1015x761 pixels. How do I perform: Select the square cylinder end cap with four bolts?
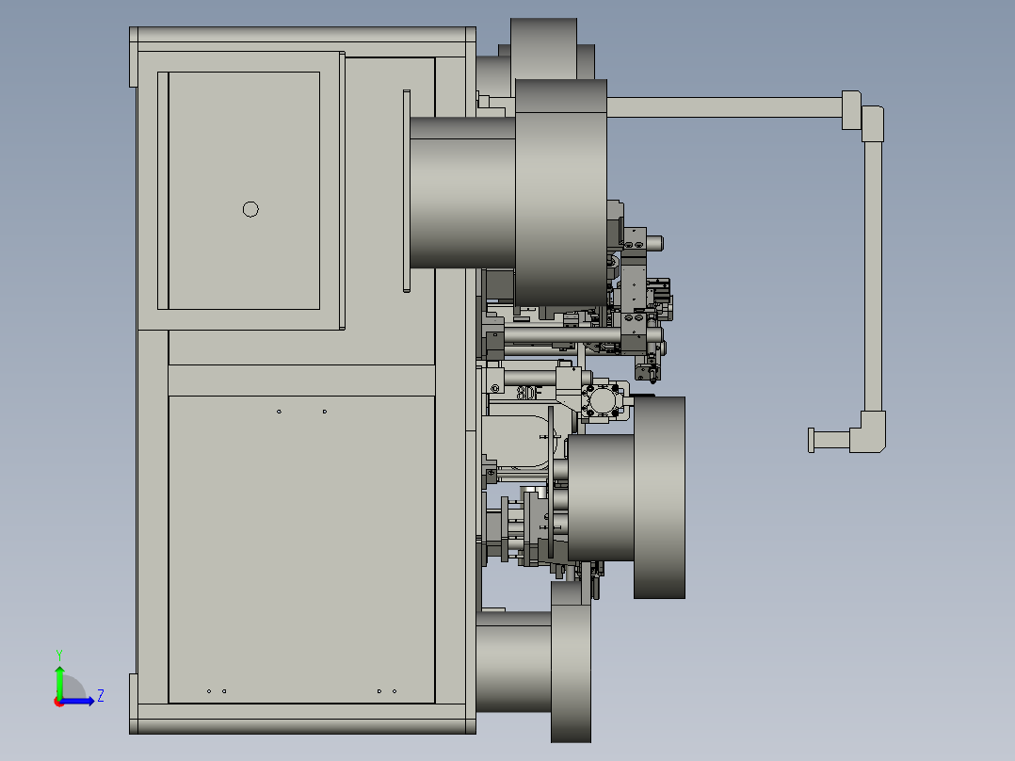pyautogui.click(x=601, y=401)
